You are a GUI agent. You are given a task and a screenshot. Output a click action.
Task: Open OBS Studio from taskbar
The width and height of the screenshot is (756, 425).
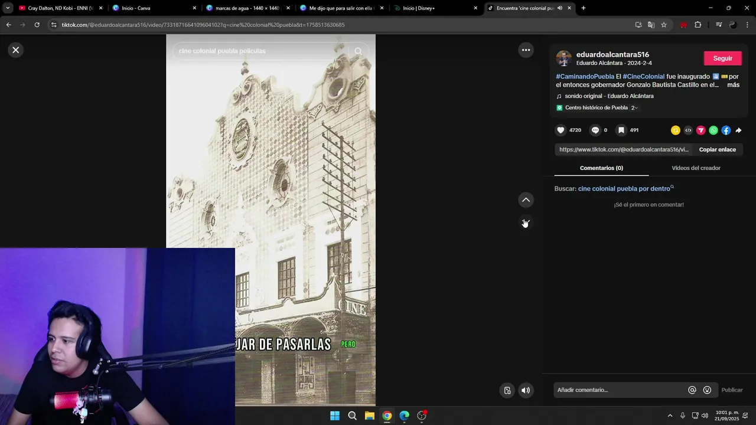422,416
